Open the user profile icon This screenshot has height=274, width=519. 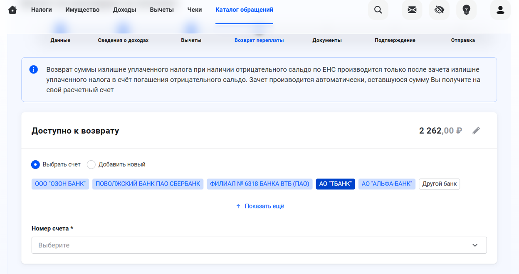click(x=500, y=10)
